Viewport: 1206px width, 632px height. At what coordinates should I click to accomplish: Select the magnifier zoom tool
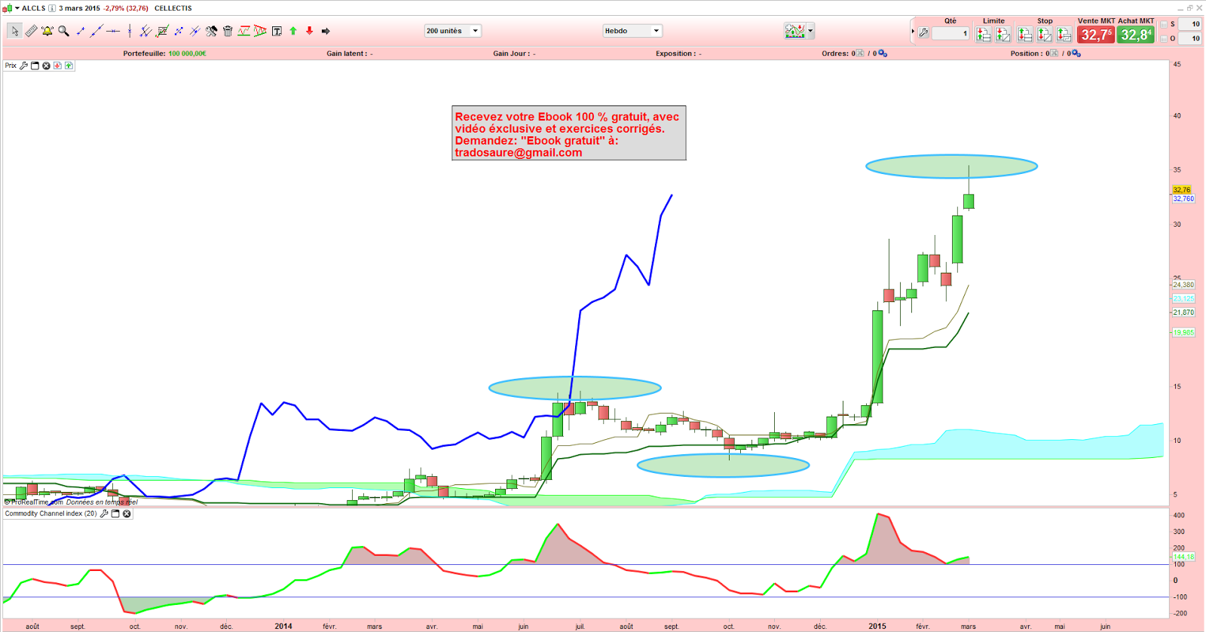[64, 31]
